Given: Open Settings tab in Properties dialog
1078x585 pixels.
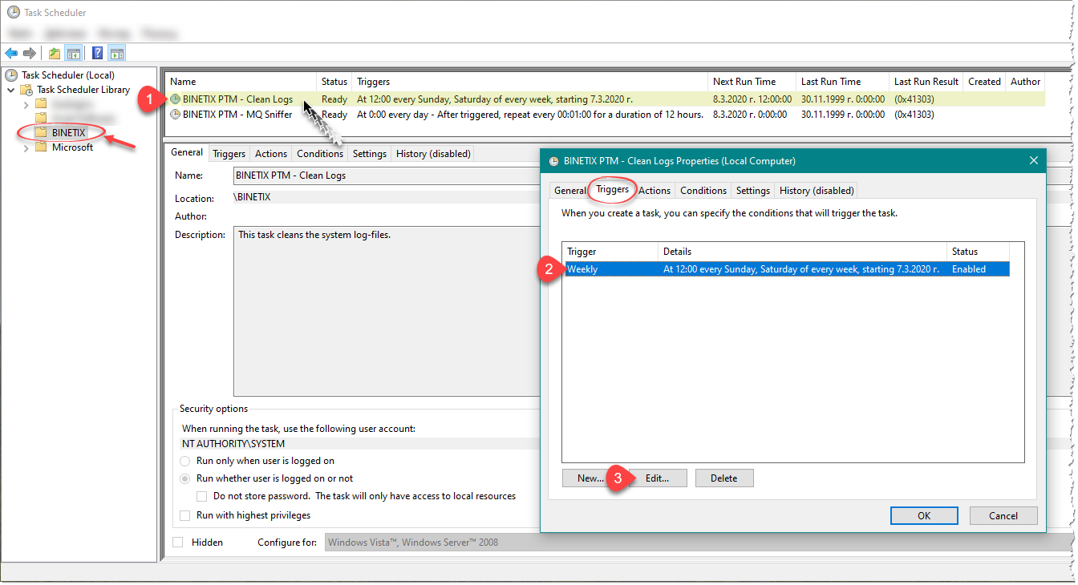Looking at the screenshot, I should coord(753,191).
